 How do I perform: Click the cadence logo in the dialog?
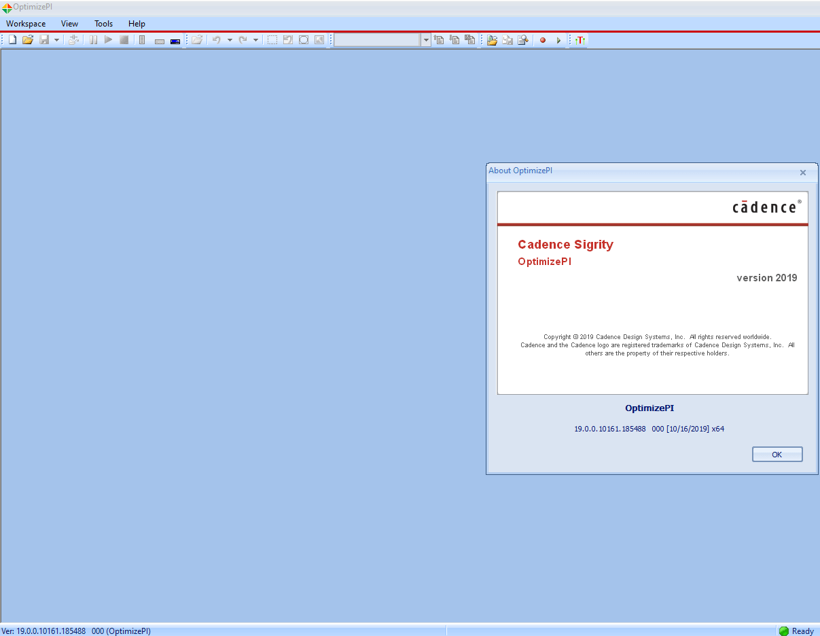tap(766, 207)
